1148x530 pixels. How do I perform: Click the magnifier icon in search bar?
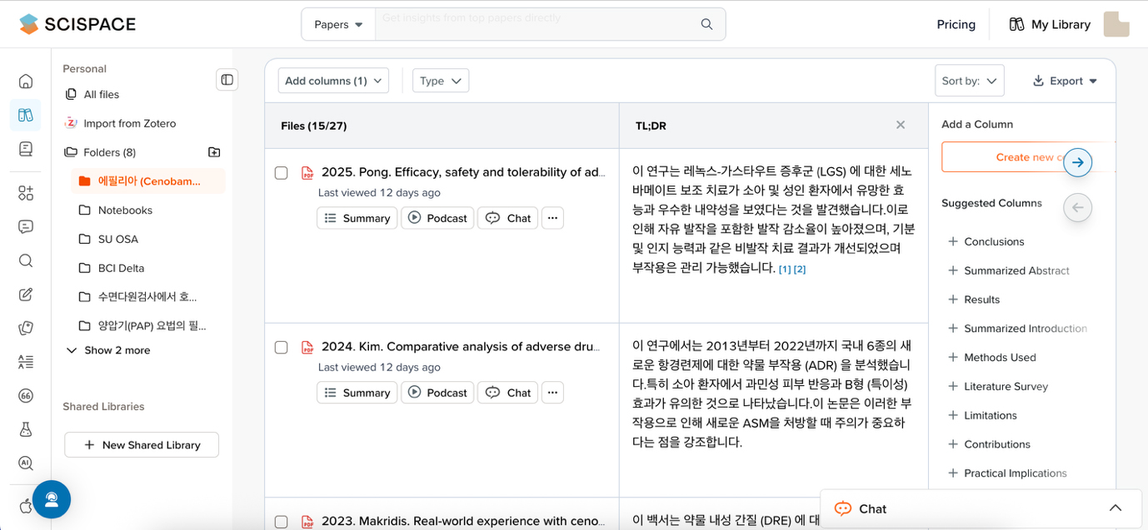tap(706, 24)
